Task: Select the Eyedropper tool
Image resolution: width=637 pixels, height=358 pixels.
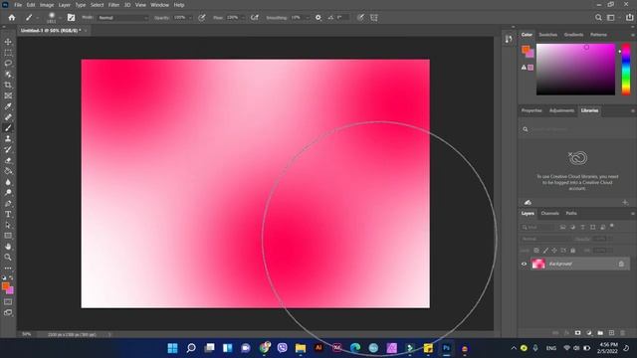Action: point(8,106)
